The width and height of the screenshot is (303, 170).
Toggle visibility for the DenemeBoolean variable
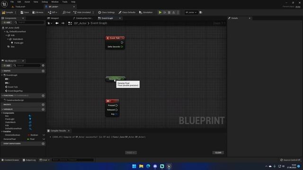click(44, 135)
